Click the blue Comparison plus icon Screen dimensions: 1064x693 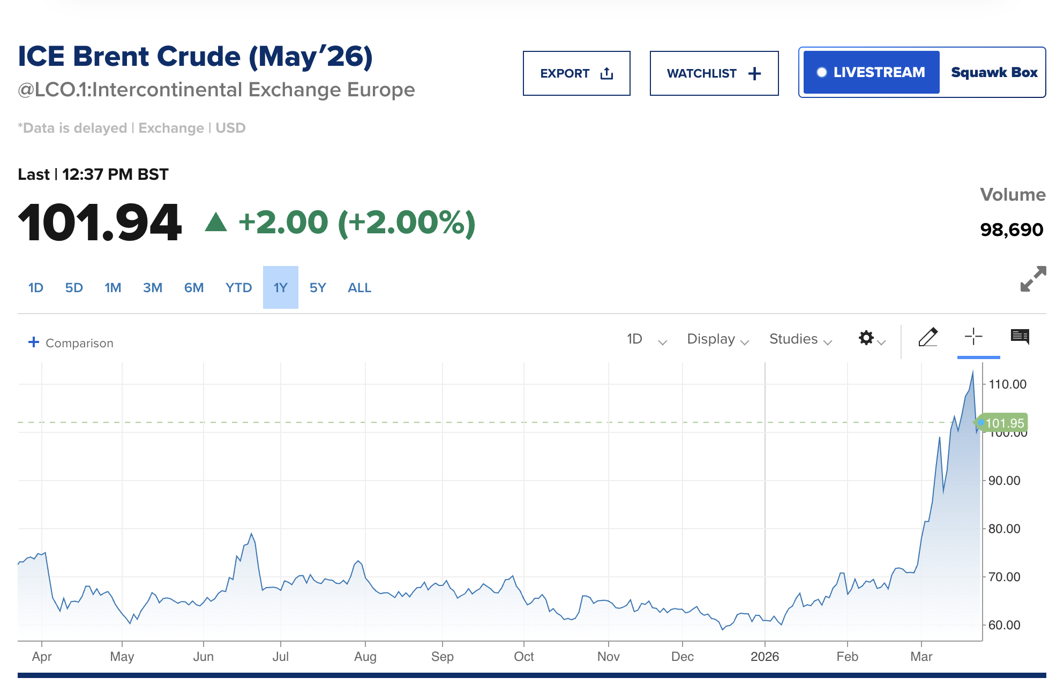33,342
